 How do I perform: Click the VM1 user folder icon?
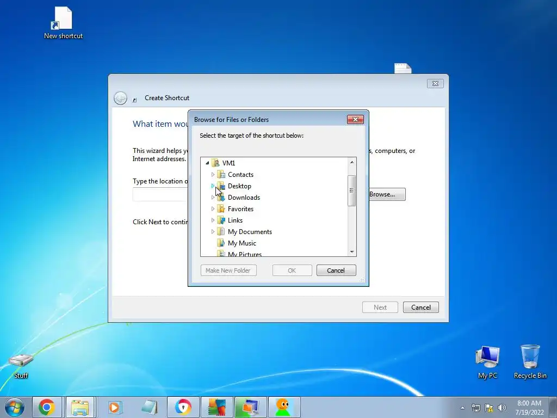[x=215, y=163]
